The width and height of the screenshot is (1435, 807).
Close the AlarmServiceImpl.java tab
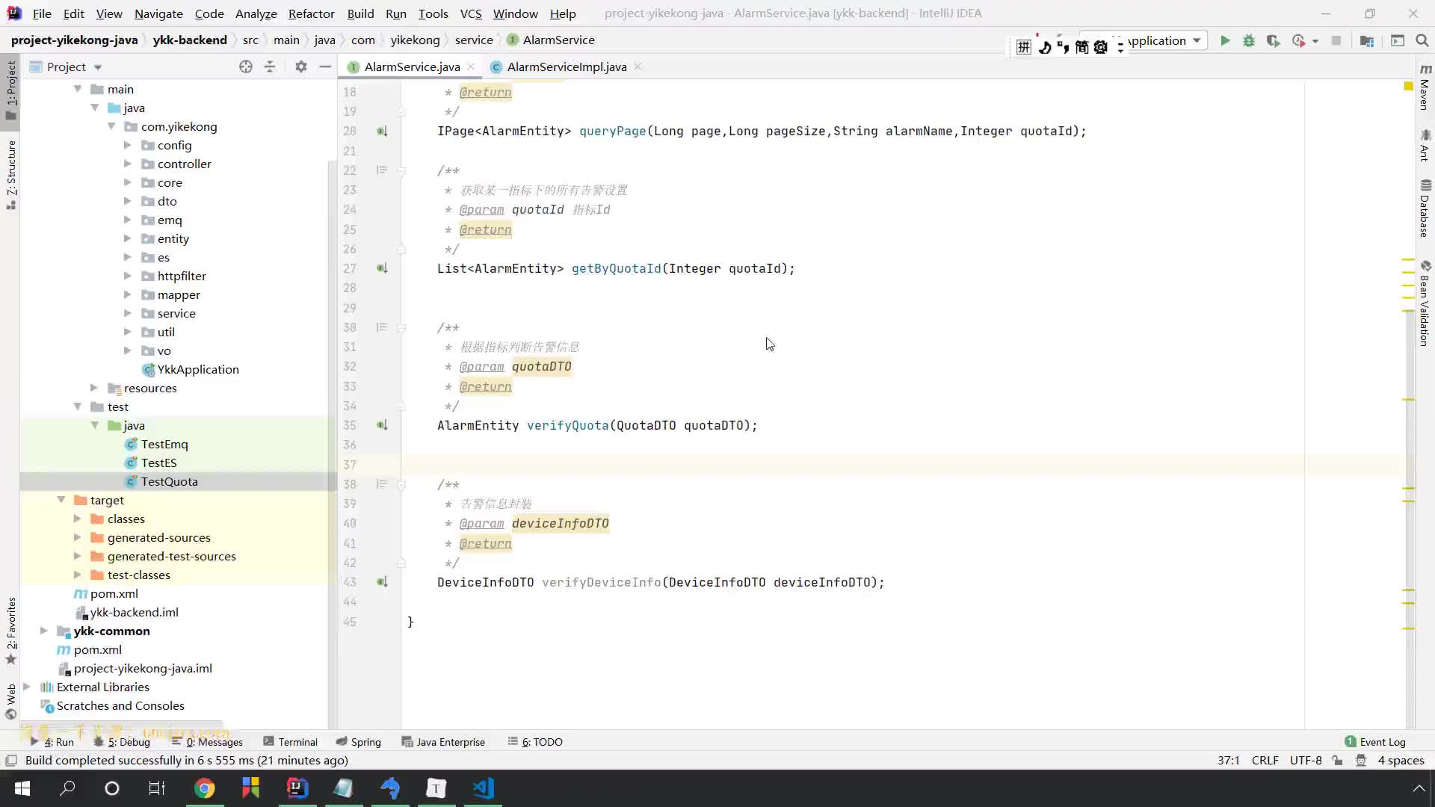(x=638, y=67)
